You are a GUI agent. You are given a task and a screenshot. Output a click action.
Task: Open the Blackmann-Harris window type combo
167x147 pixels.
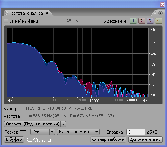78,132
